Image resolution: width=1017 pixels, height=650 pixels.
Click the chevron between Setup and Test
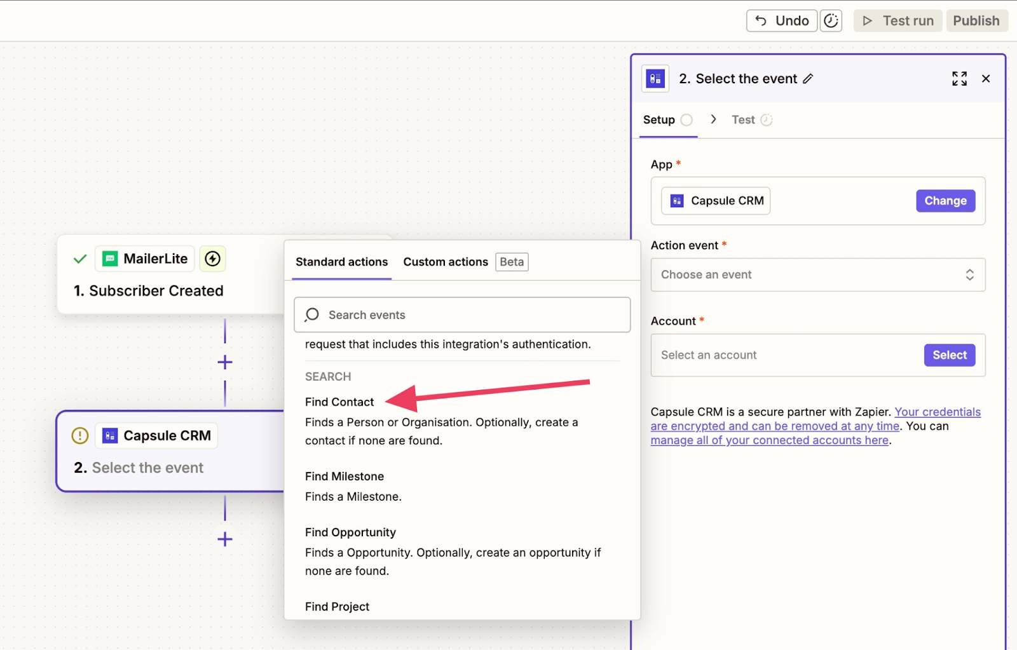pyautogui.click(x=714, y=119)
